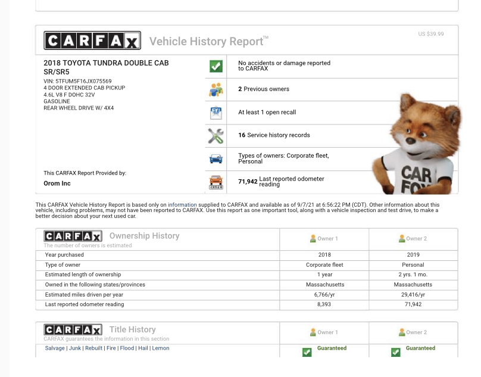The width and height of the screenshot is (481, 377).
Task: Click the Owner 2 person icon in Title History
Action: point(402,332)
